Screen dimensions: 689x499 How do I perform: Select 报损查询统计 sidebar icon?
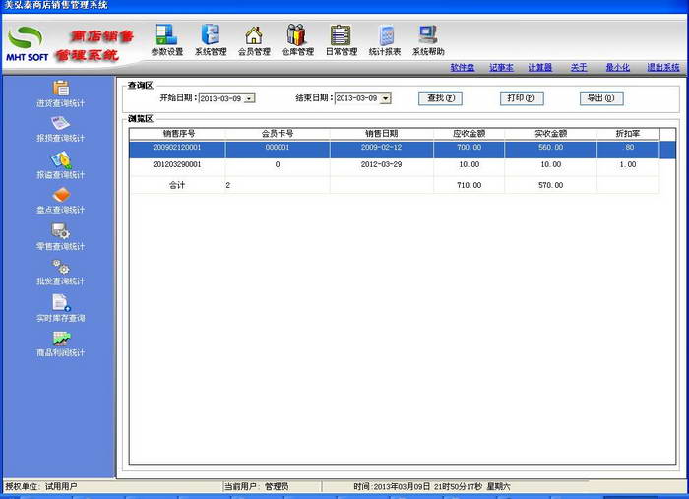(61, 123)
